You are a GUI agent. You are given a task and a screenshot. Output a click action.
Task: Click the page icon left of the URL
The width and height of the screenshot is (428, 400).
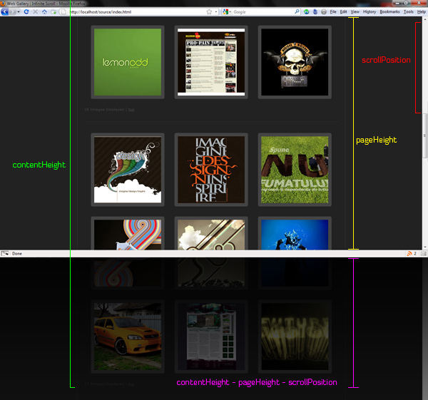tap(63, 11)
